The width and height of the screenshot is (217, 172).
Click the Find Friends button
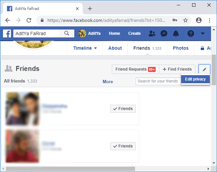click(177, 69)
